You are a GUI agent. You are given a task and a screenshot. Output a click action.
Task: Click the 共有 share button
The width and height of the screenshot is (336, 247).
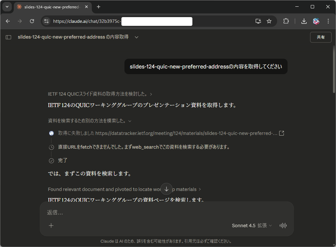[321, 37]
